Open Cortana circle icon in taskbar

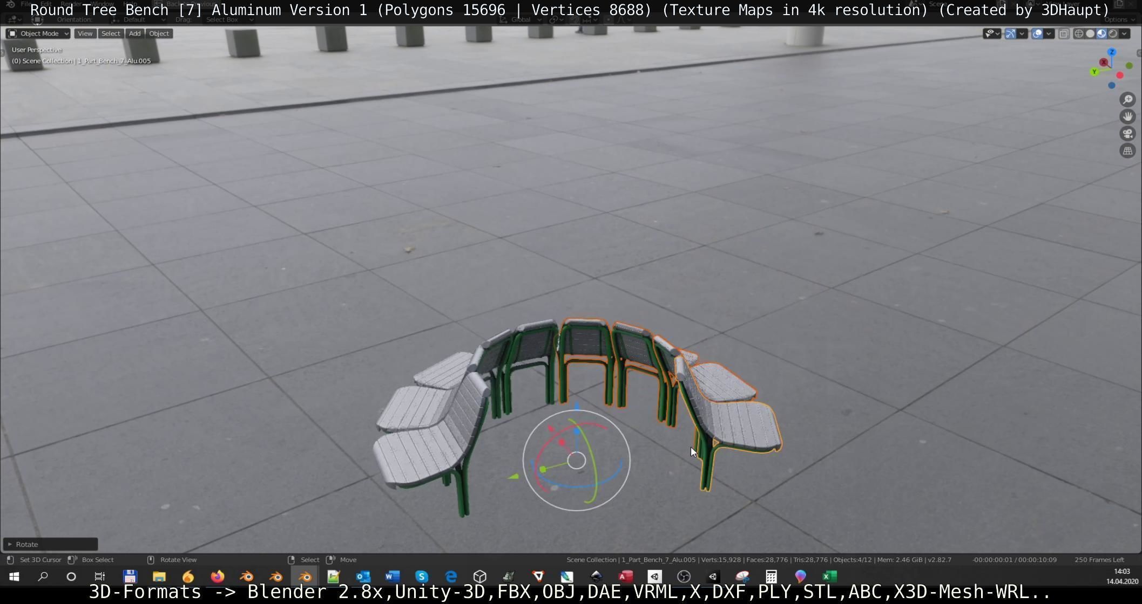pos(71,576)
